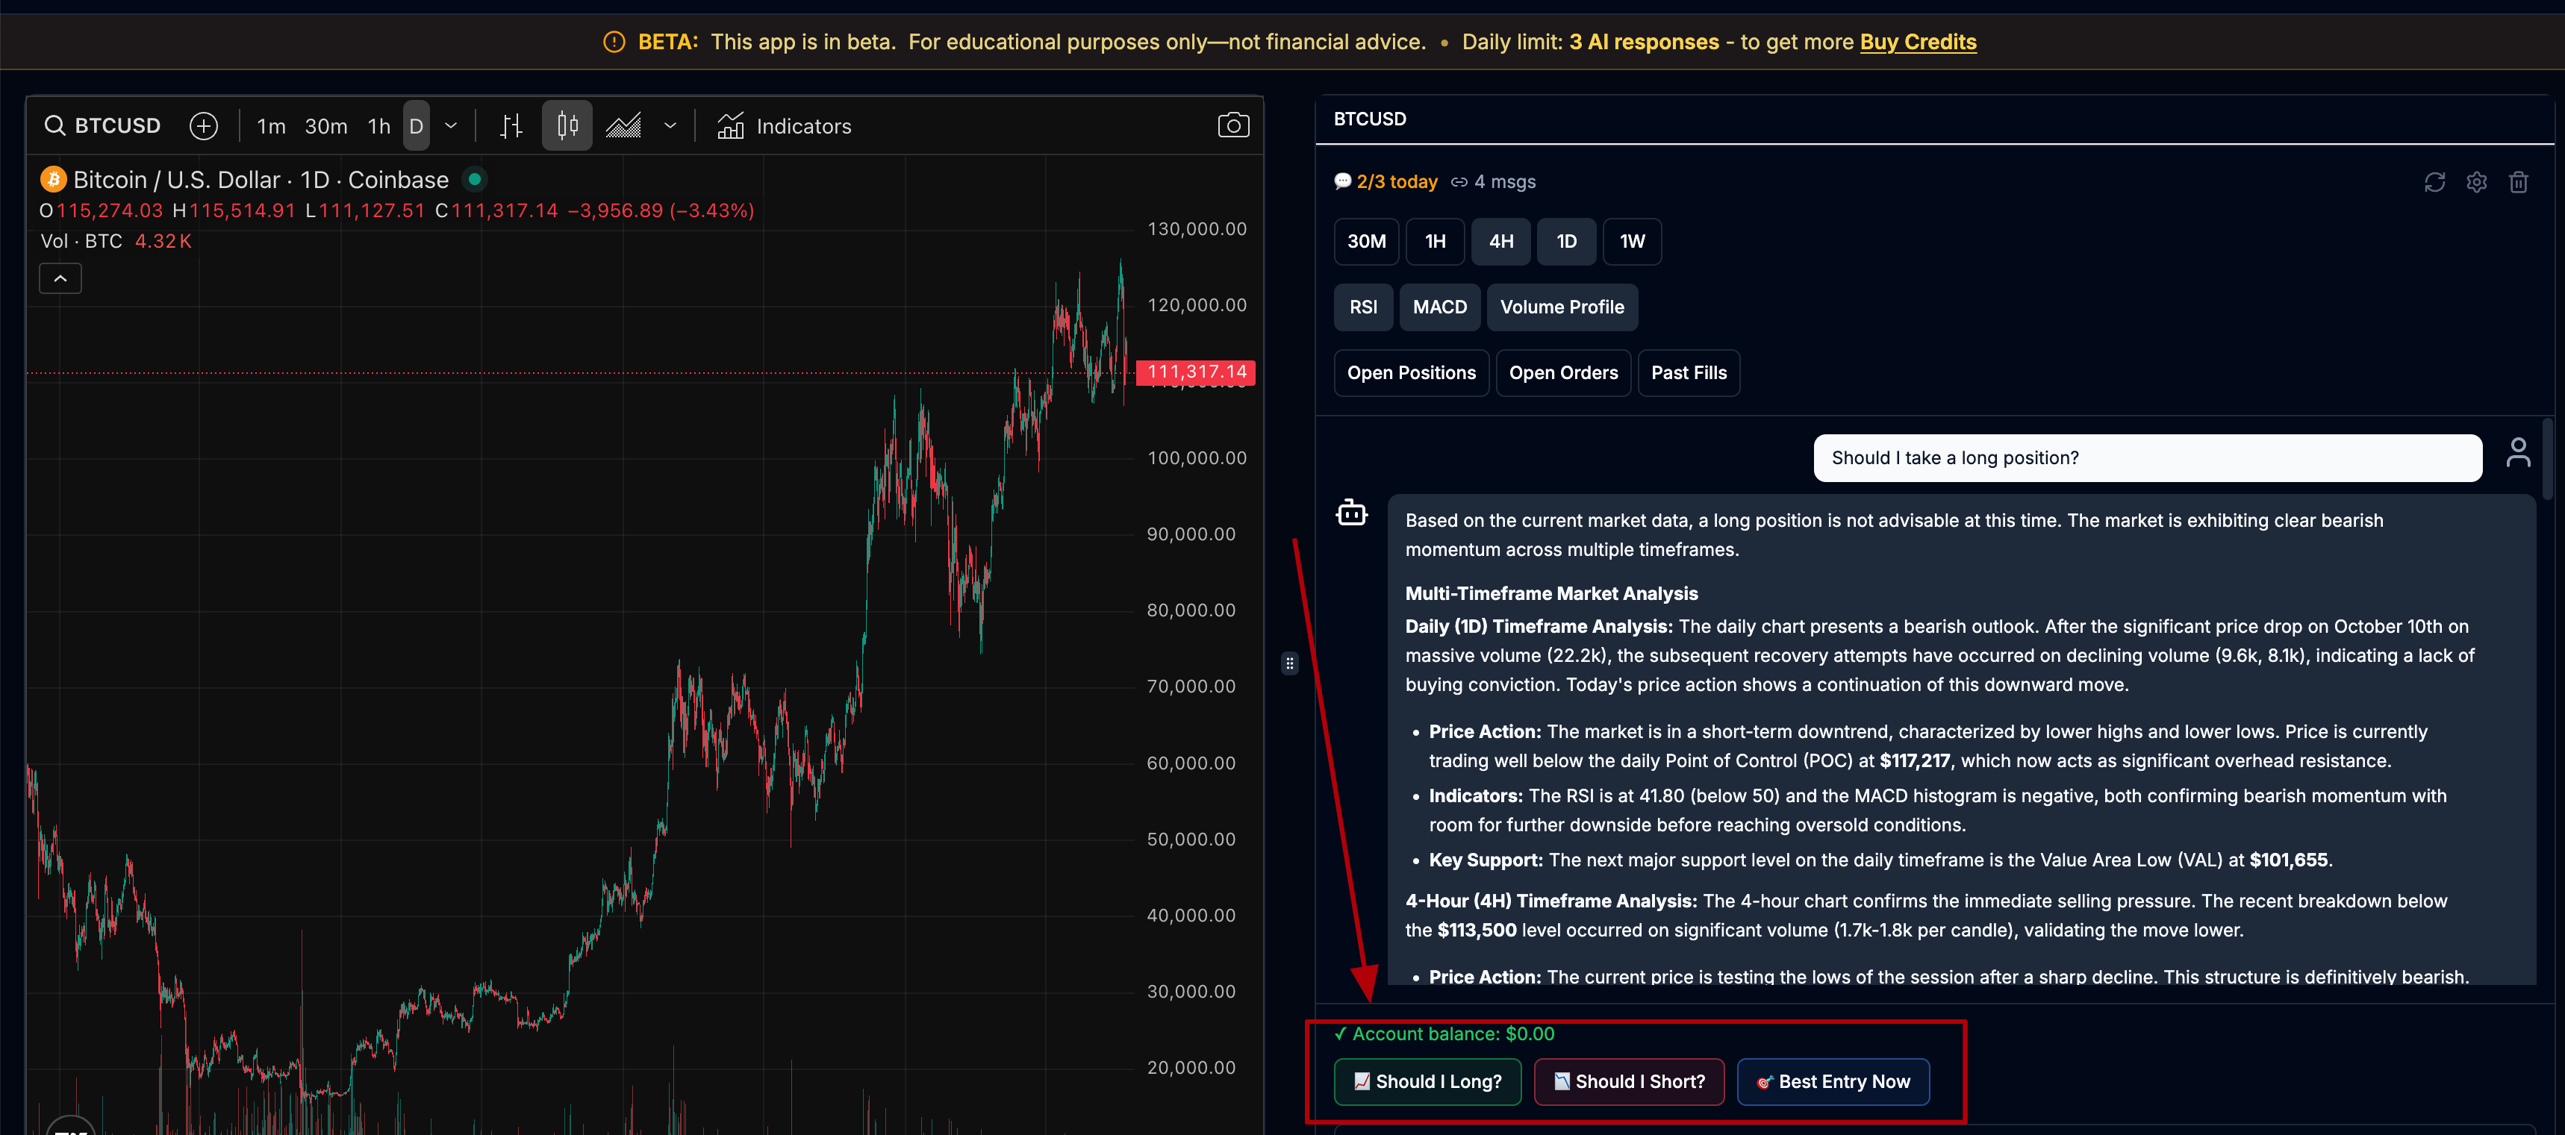Toggle the 4H timeframe chip

(x=1500, y=241)
